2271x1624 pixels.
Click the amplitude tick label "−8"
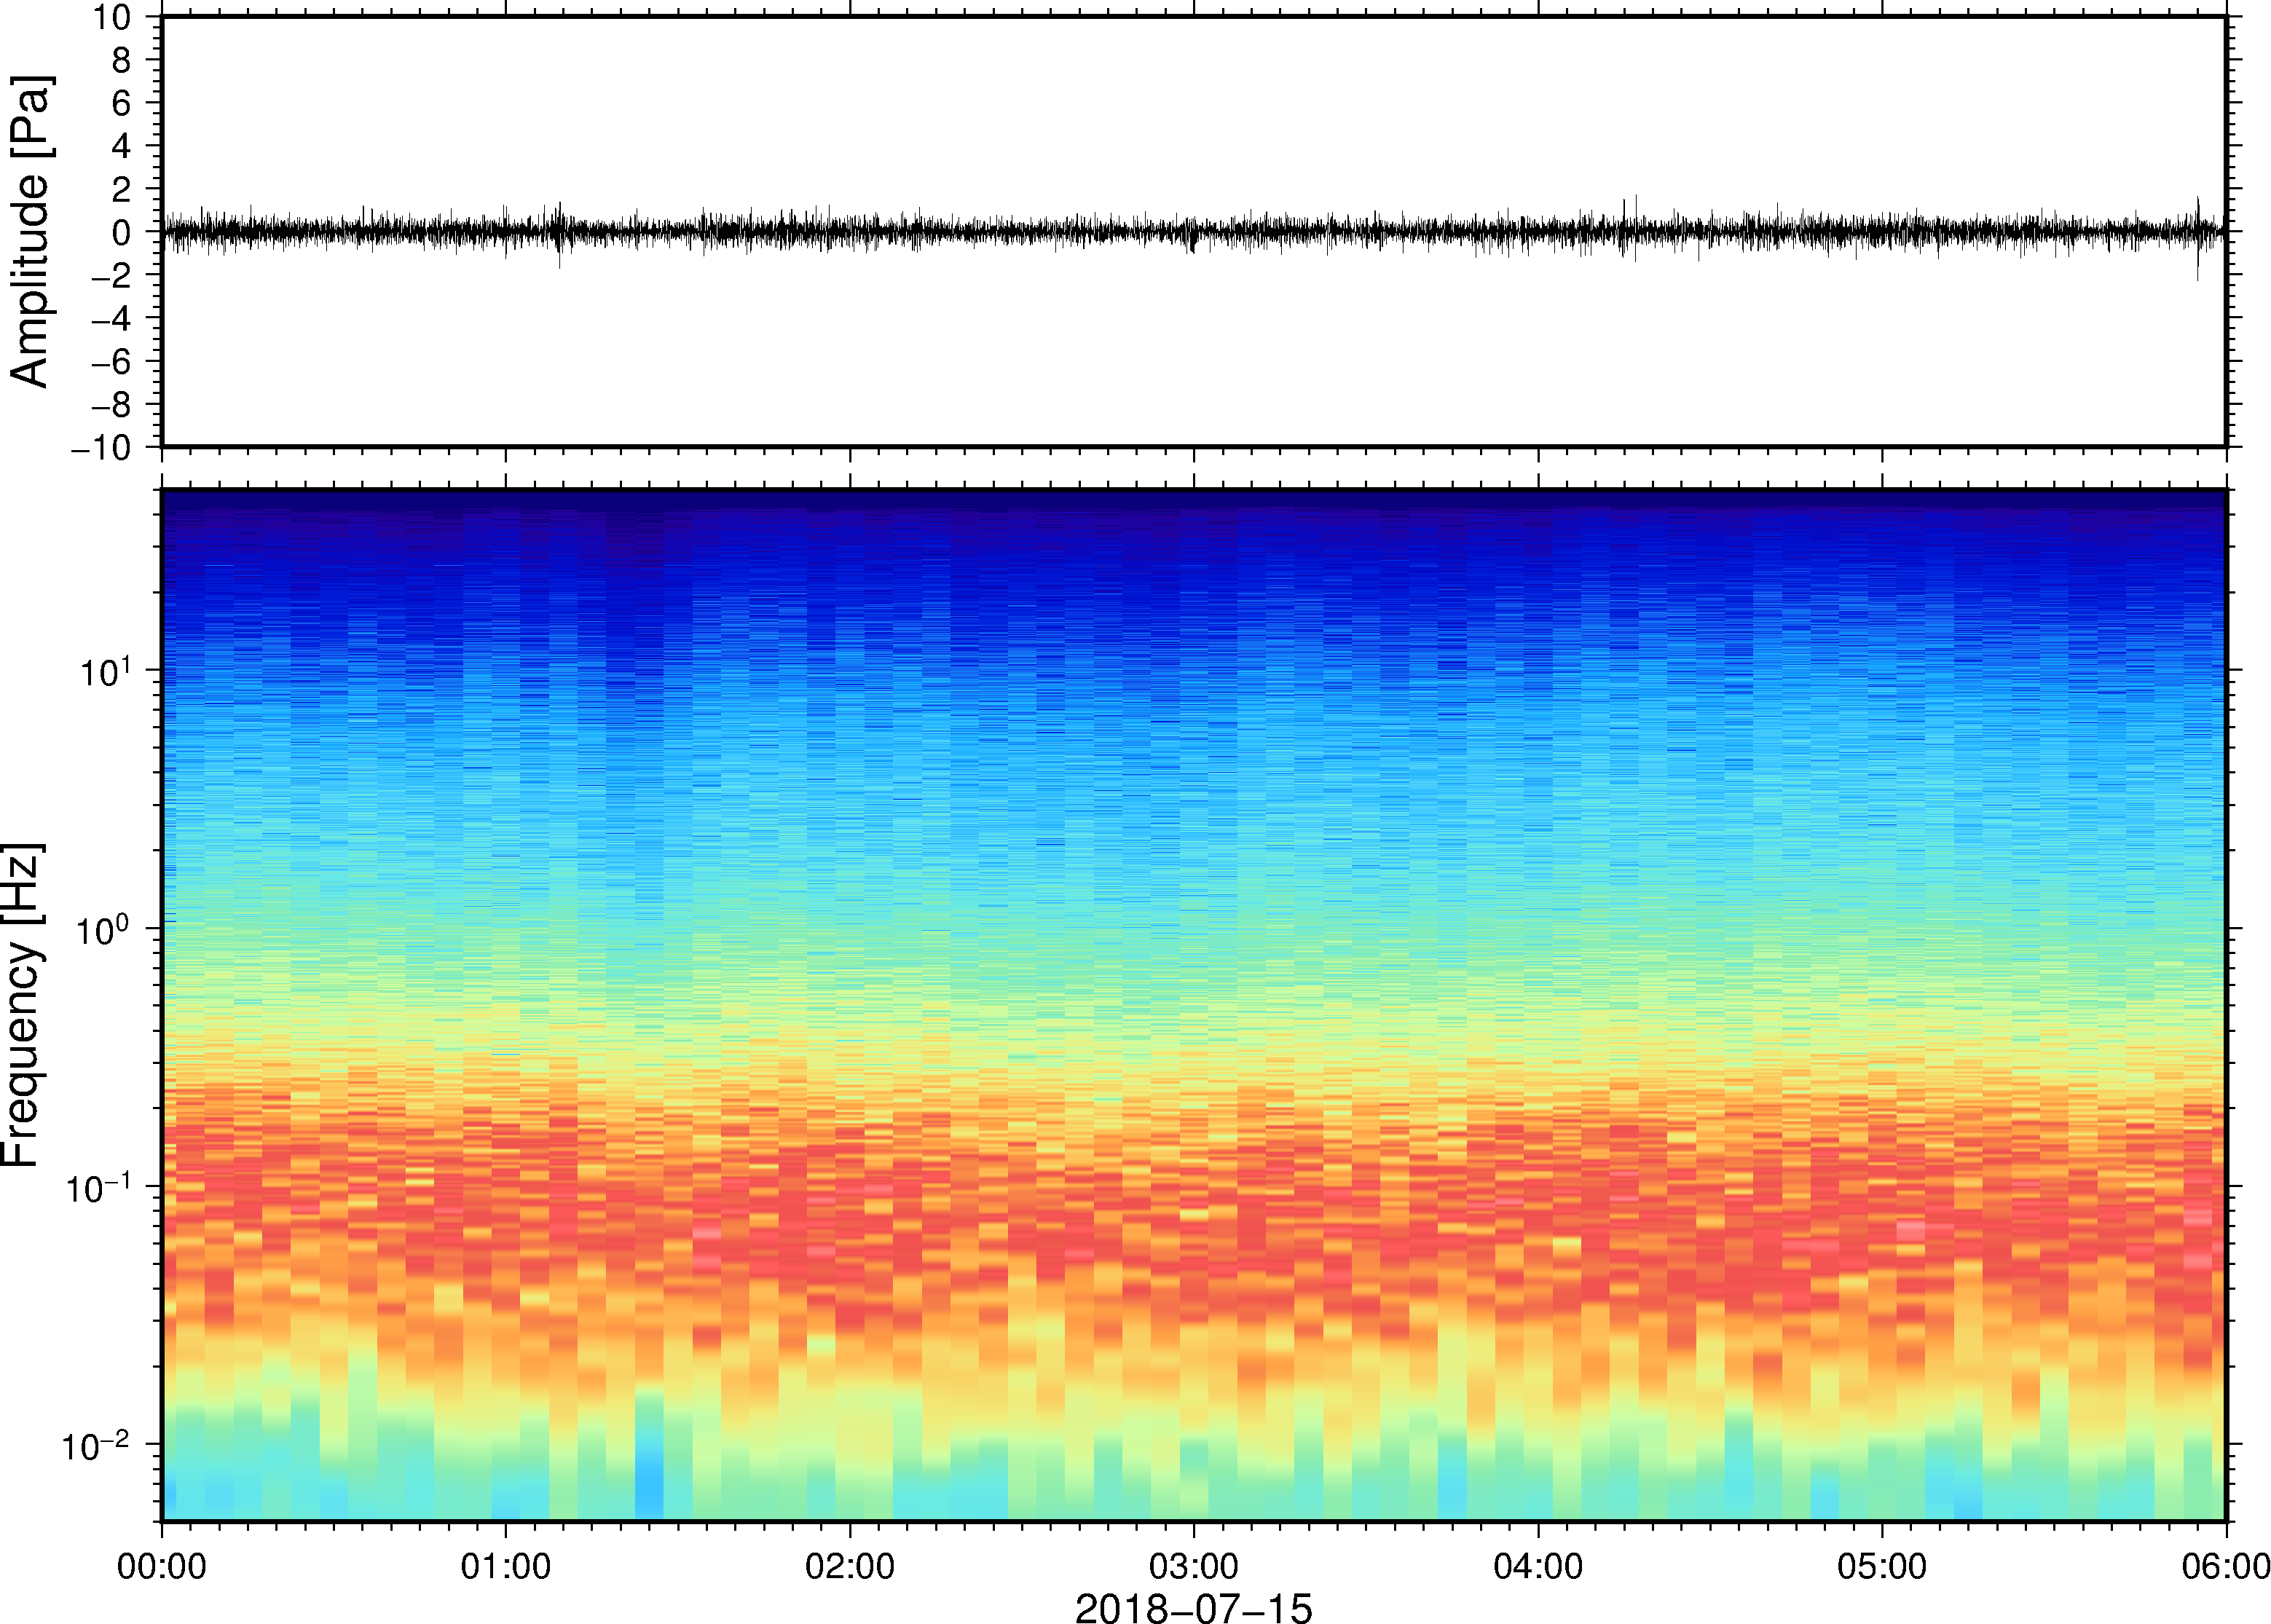(x=111, y=404)
